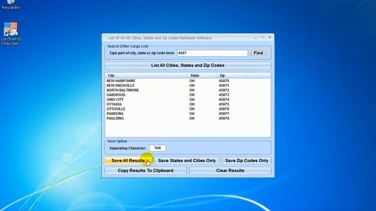Image resolution: width=376 pixels, height=211 pixels.
Task: Select the OAKWOOD row
Action: tap(188, 95)
